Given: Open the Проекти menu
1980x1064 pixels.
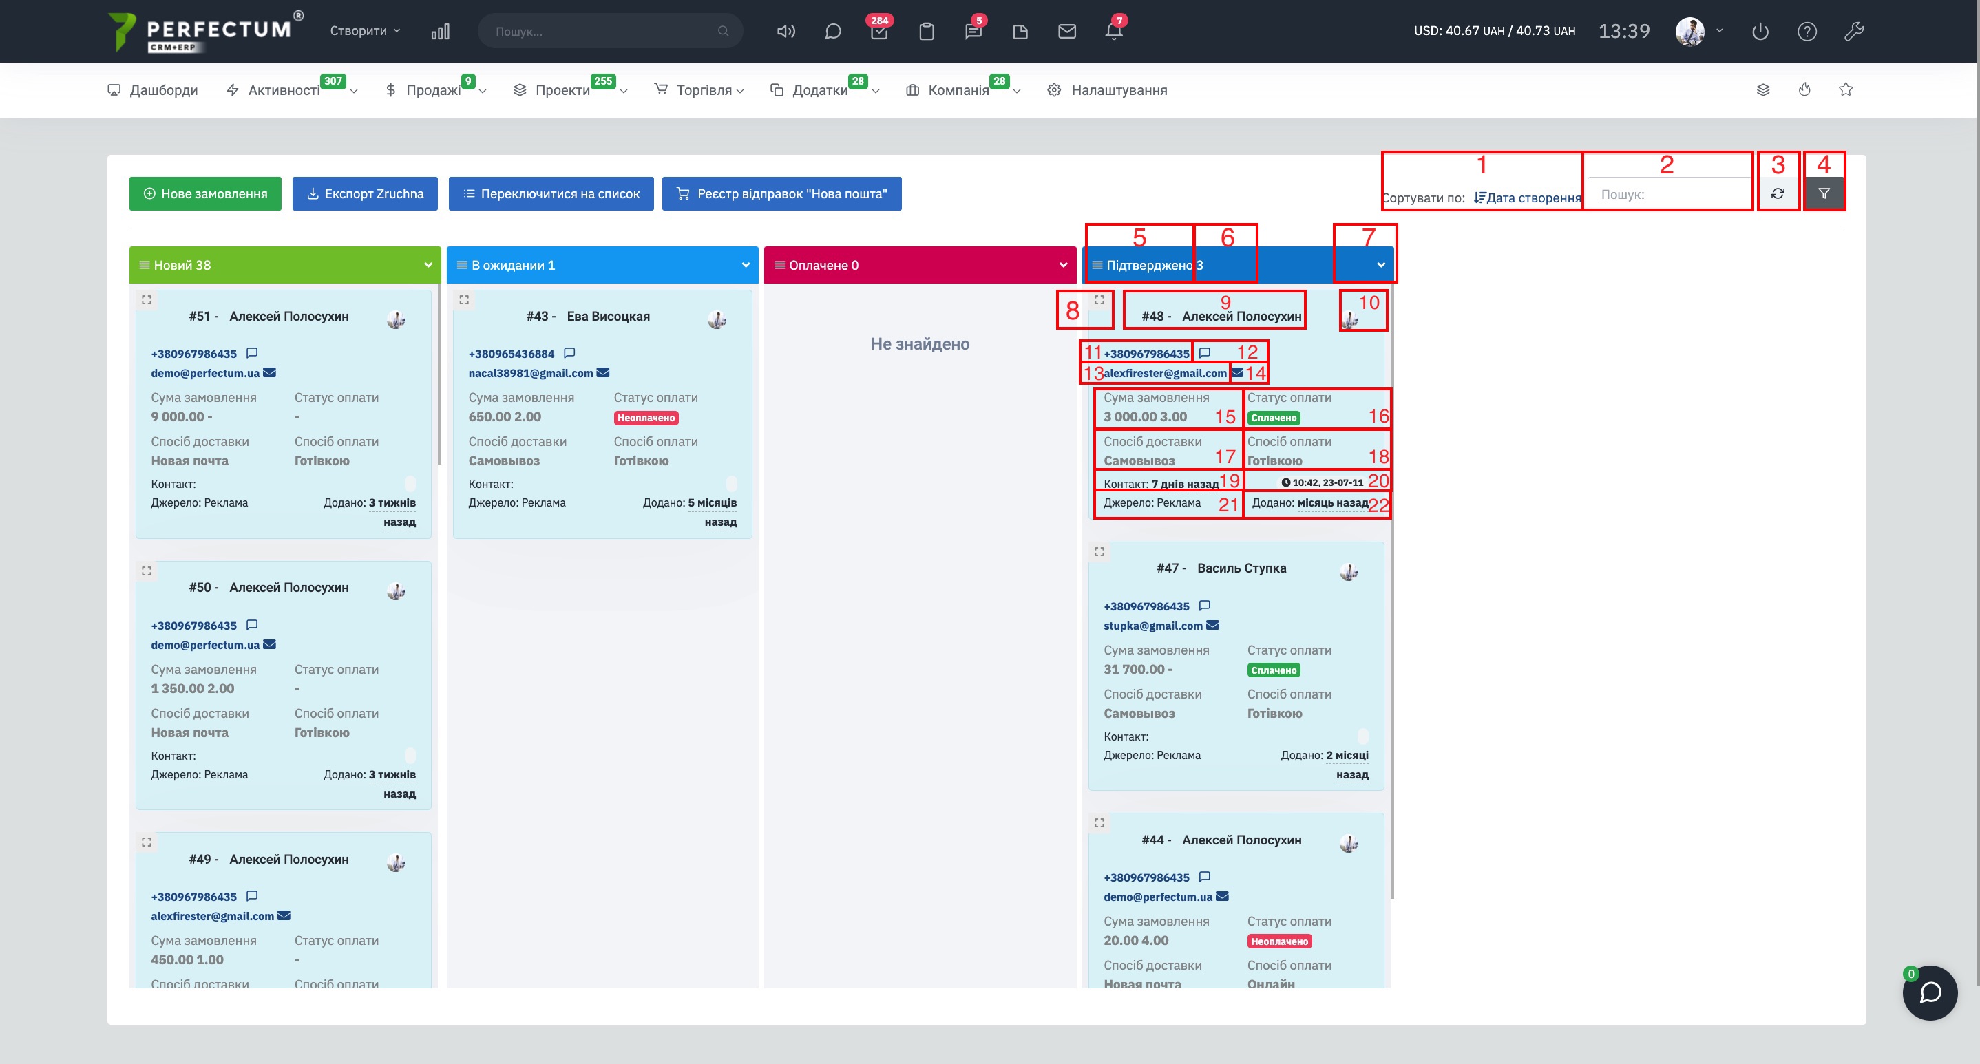Looking at the screenshot, I should tap(570, 90).
